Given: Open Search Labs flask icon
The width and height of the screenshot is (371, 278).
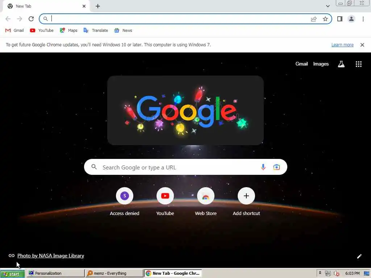Looking at the screenshot, I should [341, 64].
